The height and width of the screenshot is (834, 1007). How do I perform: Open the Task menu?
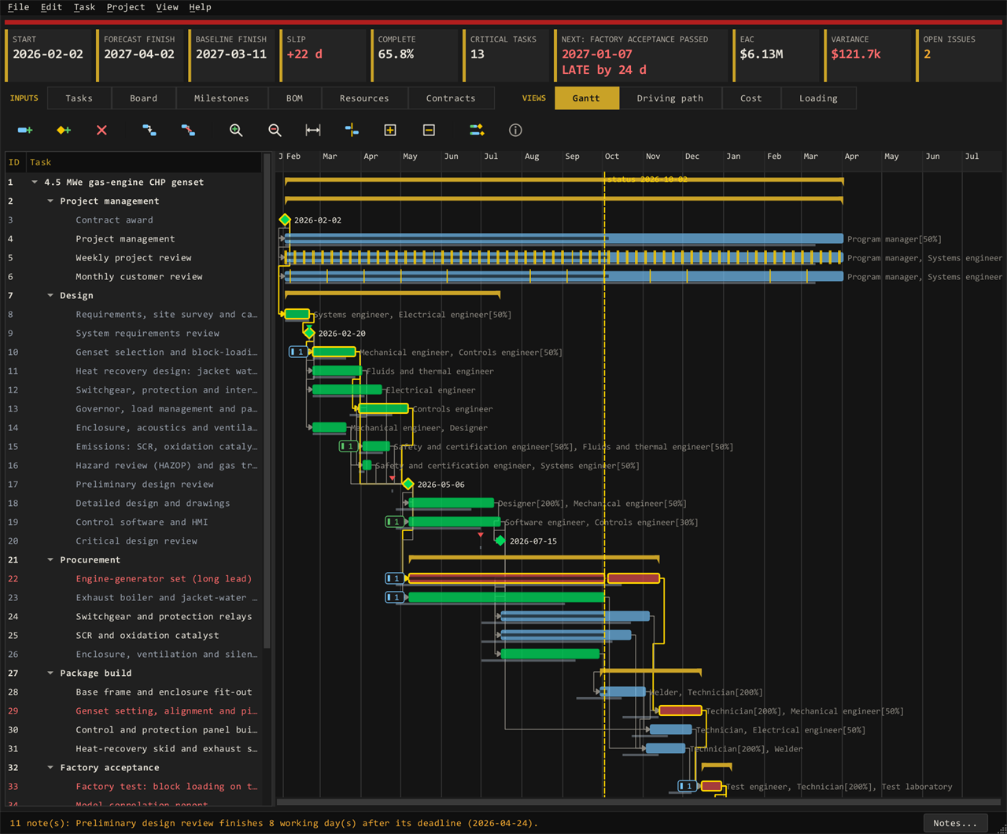pos(84,7)
